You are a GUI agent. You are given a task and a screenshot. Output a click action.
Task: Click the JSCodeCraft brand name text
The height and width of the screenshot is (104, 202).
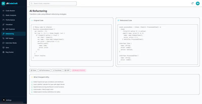[x=12, y=4]
